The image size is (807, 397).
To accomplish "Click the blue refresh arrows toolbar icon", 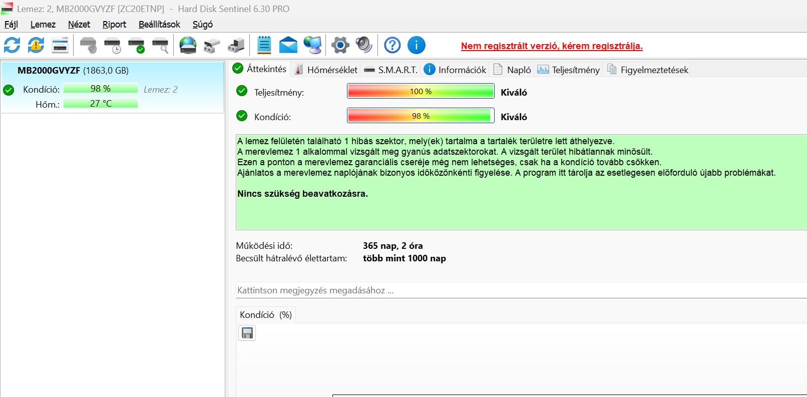I will (12, 45).
